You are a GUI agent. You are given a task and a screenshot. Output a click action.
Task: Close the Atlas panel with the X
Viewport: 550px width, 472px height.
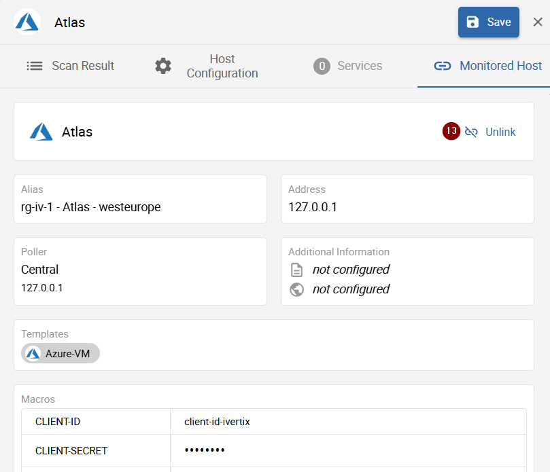(x=538, y=22)
